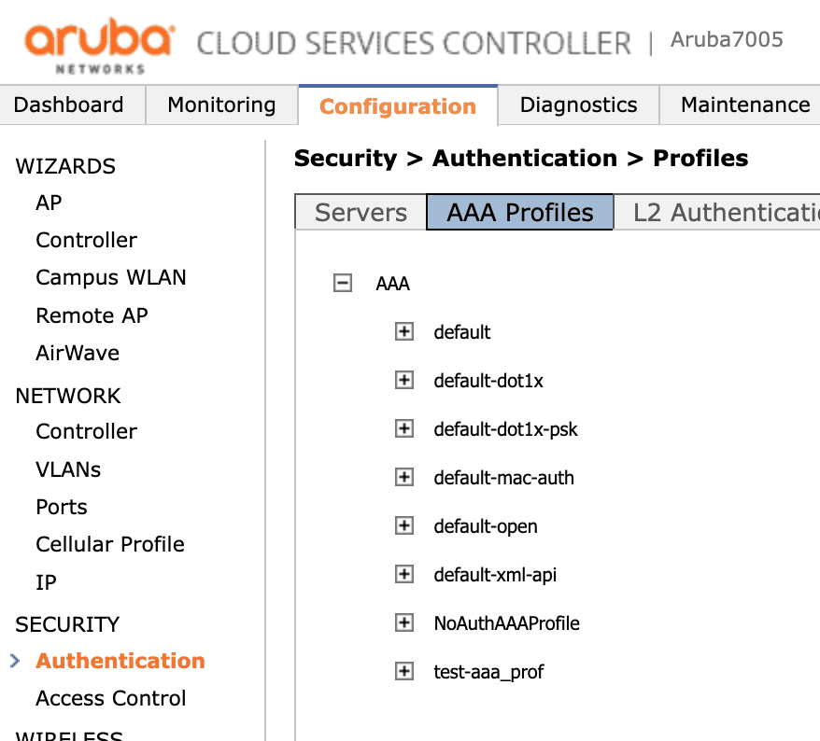Open Access Control in Security section
This screenshot has width=820, height=741.
(x=111, y=698)
